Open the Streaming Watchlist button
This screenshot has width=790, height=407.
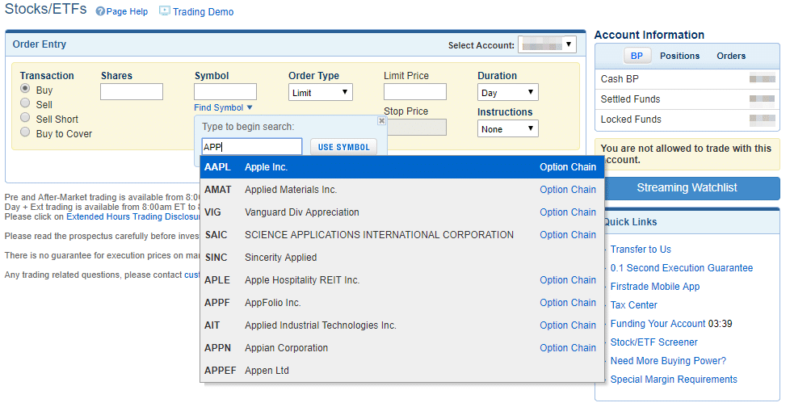pyautogui.click(x=687, y=188)
